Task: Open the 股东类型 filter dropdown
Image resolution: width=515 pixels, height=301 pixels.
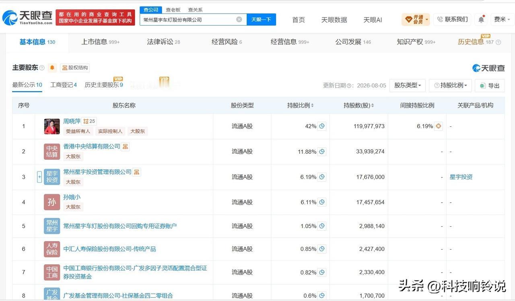Action: (408, 85)
